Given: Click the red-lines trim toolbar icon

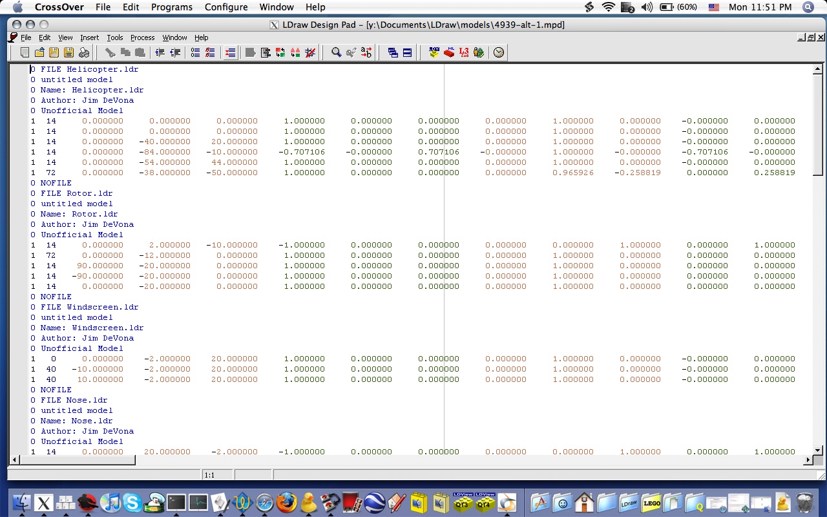Looking at the screenshot, I should pyautogui.click(x=230, y=52).
